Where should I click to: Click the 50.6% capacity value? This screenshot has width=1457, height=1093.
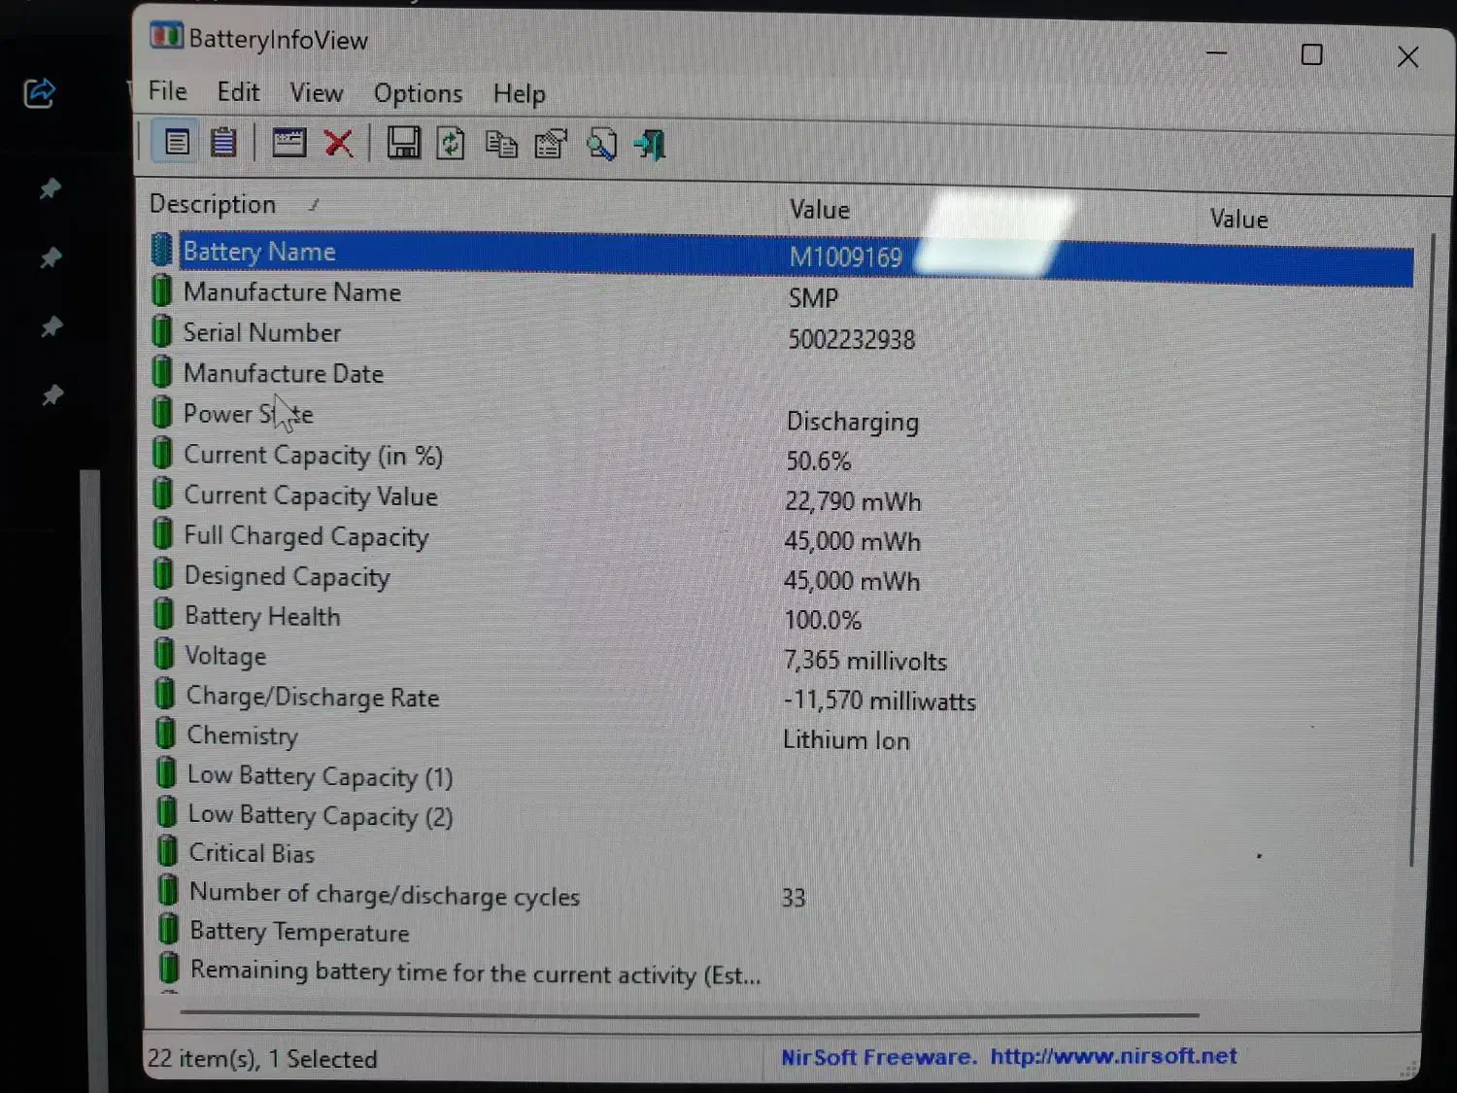pos(819,461)
